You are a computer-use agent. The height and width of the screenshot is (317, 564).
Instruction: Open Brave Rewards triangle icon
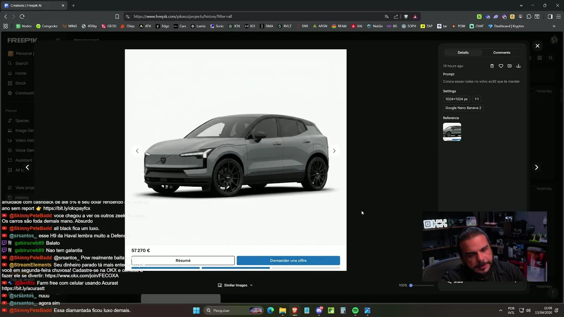pyautogui.click(x=415, y=16)
